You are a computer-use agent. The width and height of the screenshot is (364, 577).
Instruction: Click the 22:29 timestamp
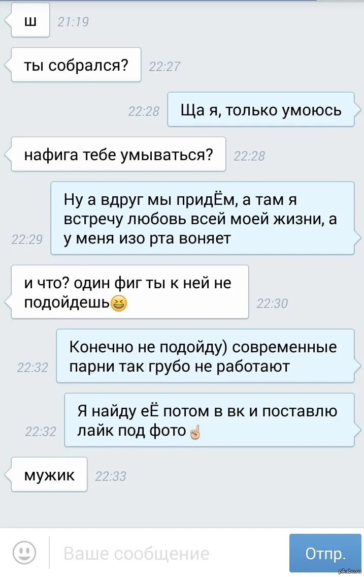coord(27,239)
